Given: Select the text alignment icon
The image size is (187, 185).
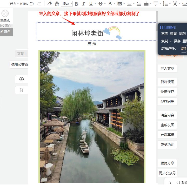Looking at the screenshot, I should [x=129, y=4].
